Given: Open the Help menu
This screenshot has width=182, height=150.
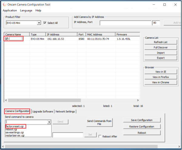Looking at the screenshot, I should 38,11.
